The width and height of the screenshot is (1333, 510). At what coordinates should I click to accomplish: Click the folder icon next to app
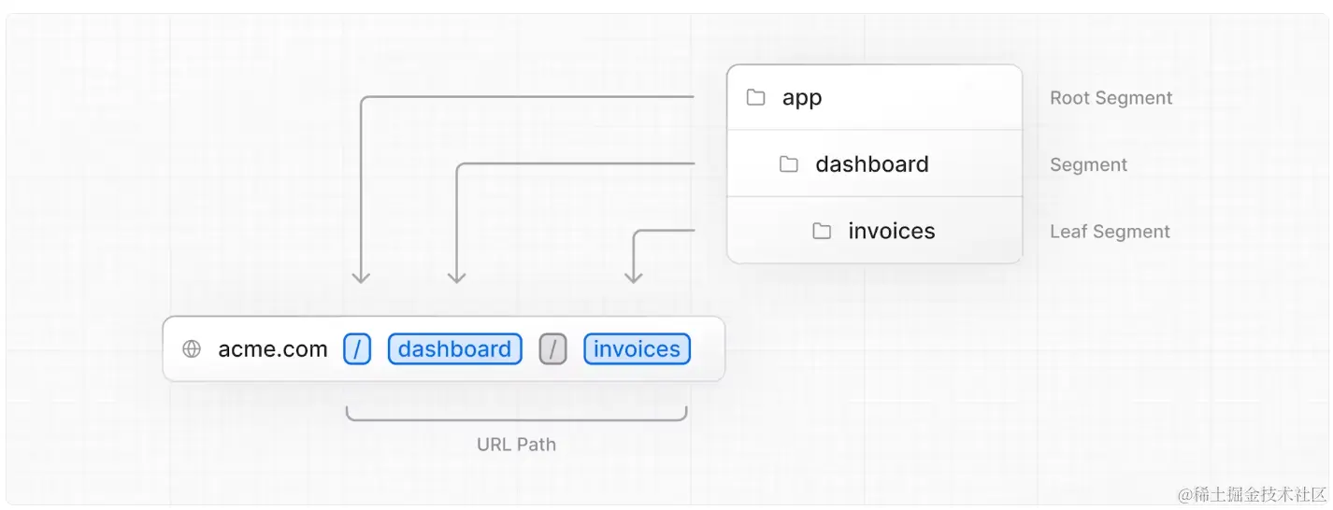pos(755,97)
